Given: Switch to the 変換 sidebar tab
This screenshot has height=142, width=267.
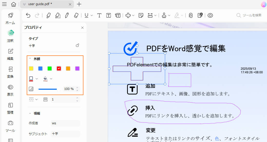Looking at the screenshot, I should click(10, 72).
